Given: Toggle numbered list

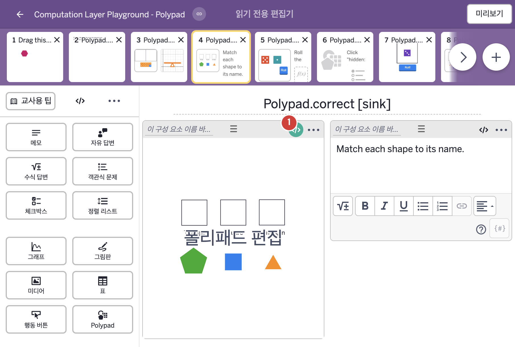Looking at the screenshot, I should pos(442,206).
